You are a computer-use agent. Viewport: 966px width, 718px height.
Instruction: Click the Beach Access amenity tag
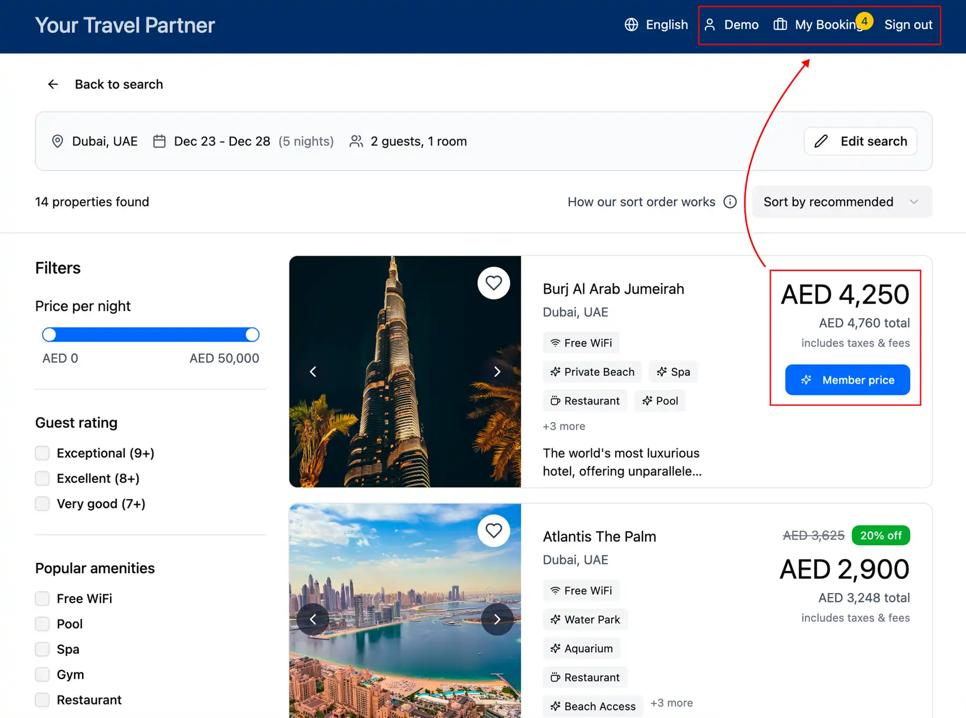[593, 706]
